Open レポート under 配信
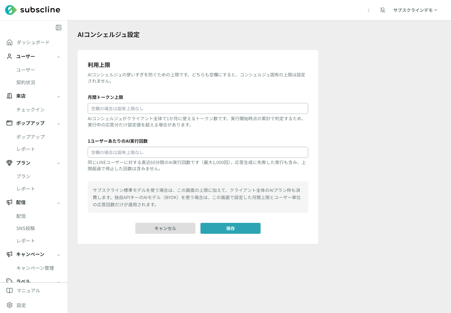451x313 pixels. (x=26, y=241)
